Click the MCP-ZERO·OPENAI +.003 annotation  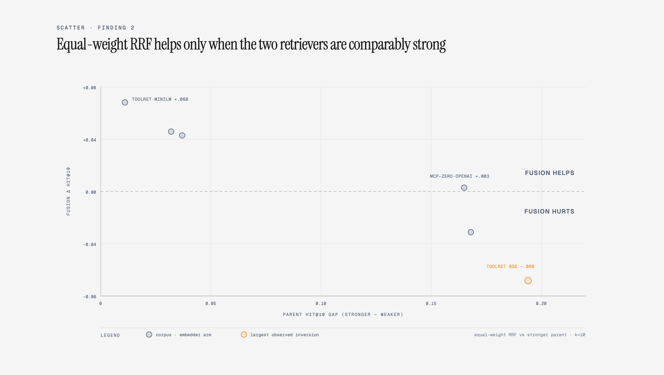tap(459, 176)
